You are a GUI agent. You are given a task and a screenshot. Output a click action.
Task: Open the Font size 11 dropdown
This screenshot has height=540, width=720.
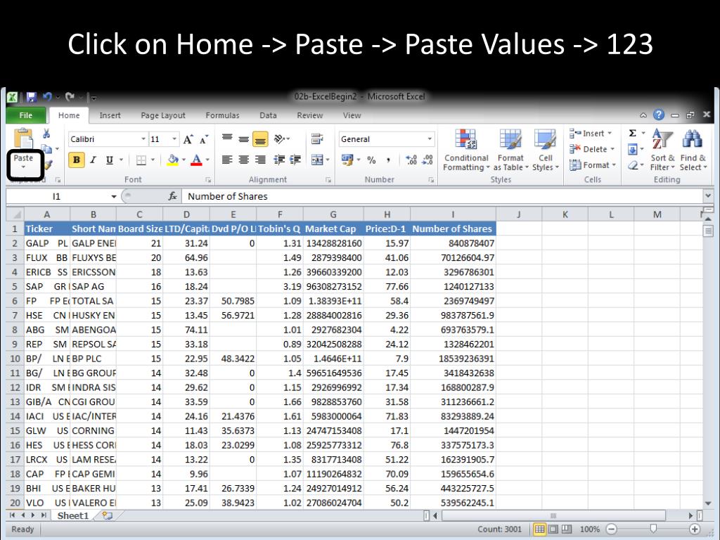pyautogui.click(x=174, y=139)
